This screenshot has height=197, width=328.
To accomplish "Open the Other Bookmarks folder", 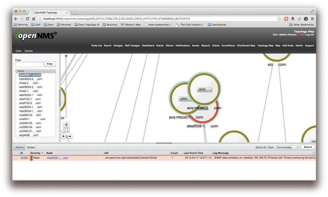I will pyautogui.click(x=301, y=25).
